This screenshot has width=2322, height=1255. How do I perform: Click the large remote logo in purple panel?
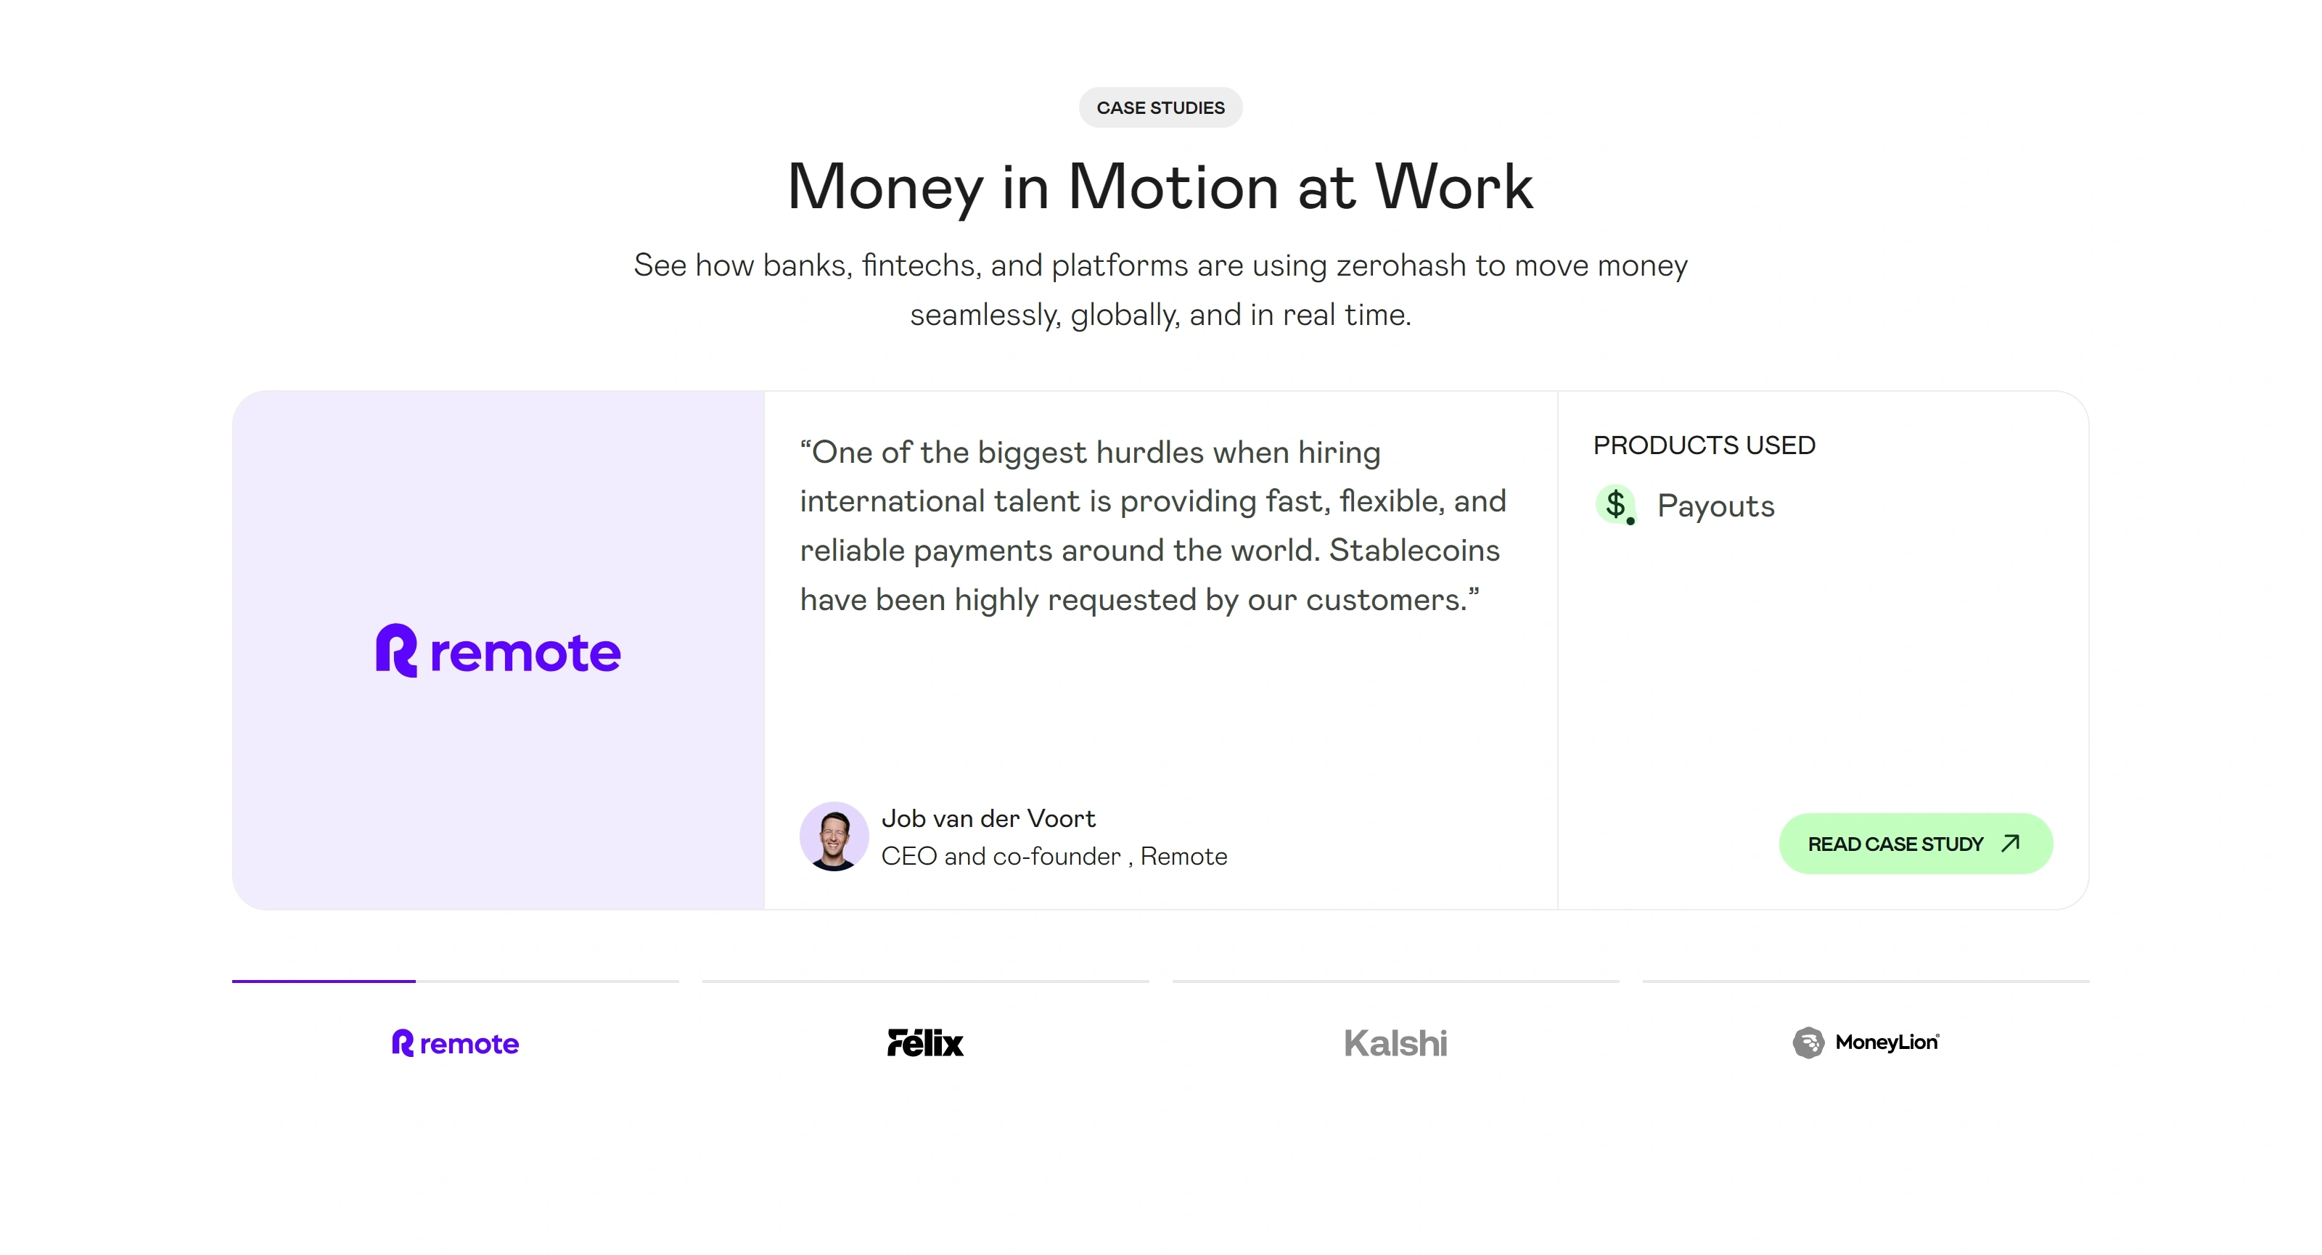click(499, 651)
